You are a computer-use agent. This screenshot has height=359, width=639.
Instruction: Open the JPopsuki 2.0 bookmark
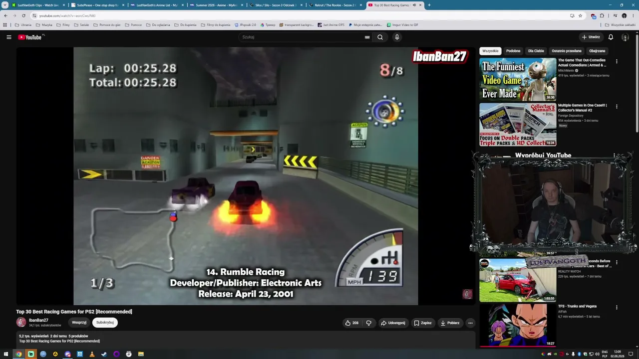[245, 24]
